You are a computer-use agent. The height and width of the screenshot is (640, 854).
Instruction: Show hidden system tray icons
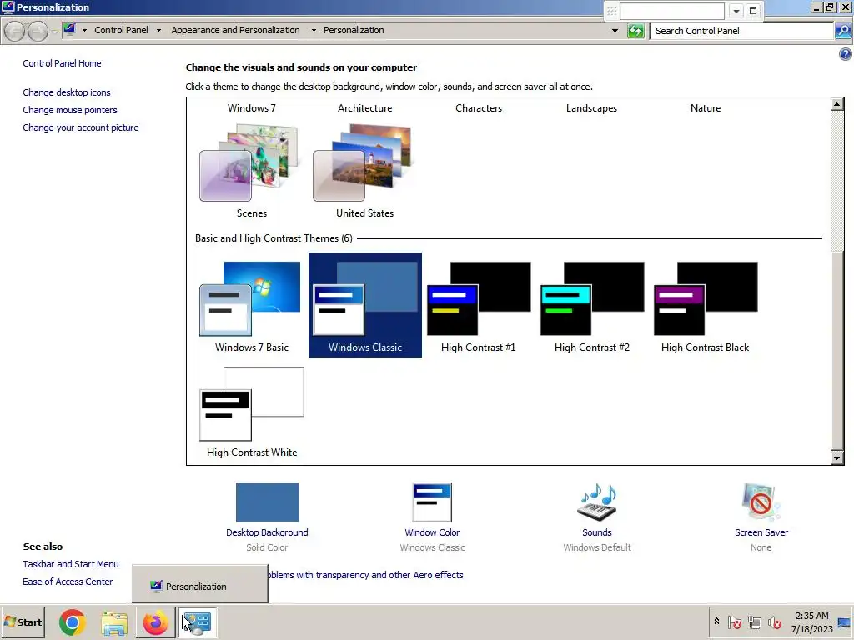716,622
